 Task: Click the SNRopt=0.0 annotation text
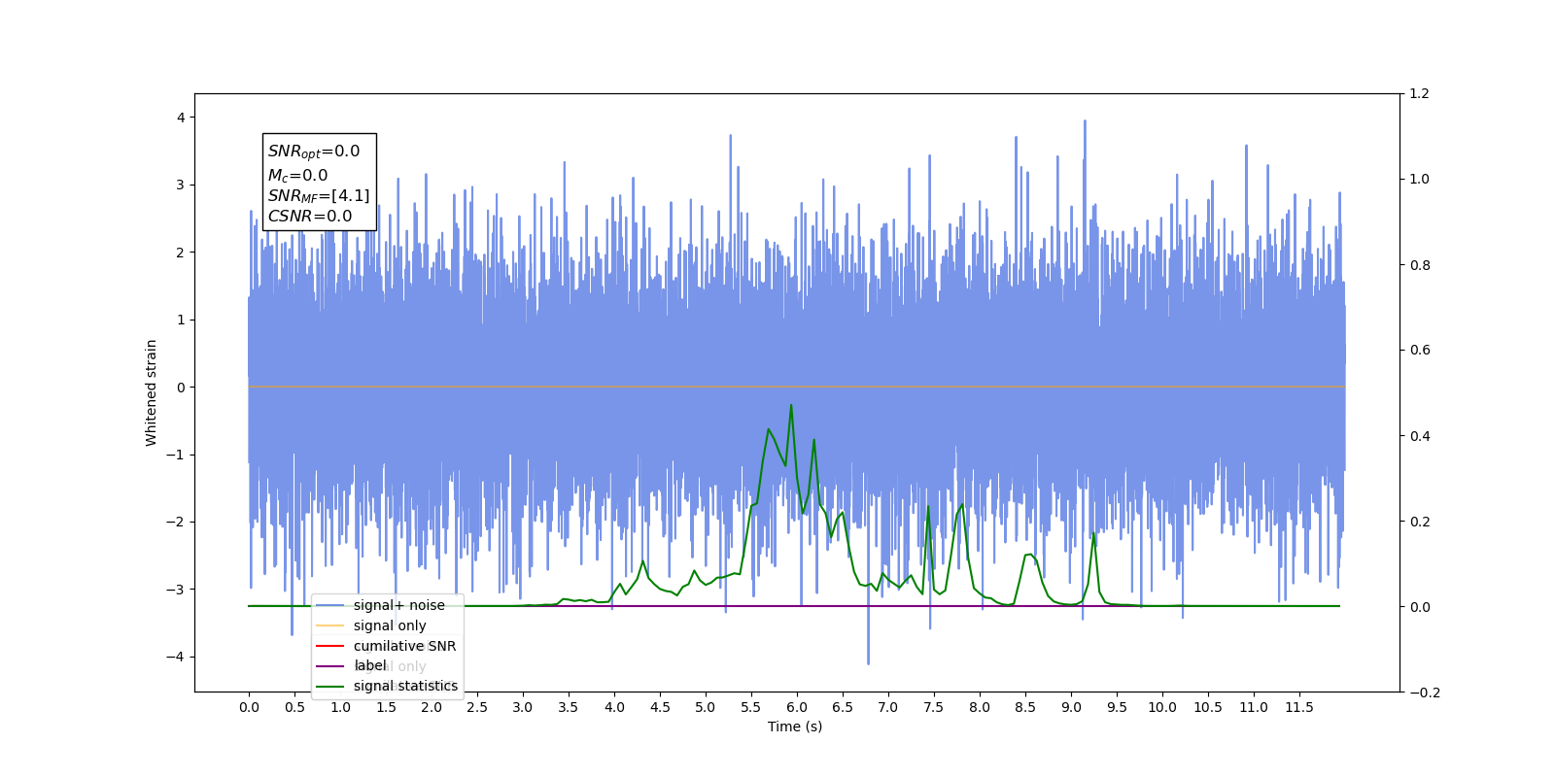(x=314, y=152)
